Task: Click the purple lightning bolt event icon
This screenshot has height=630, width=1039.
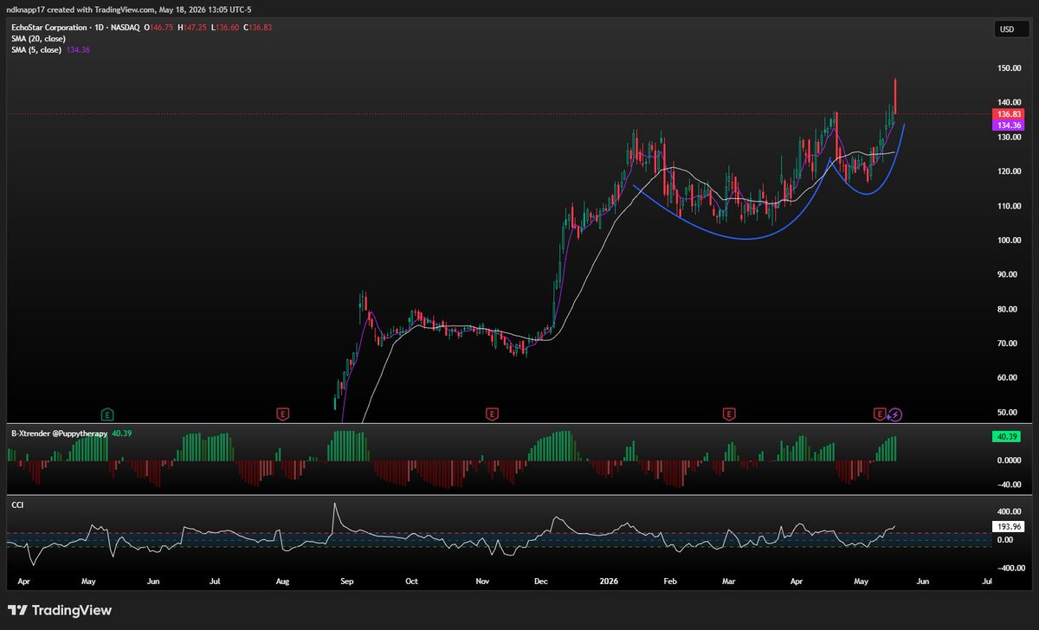Action: (x=895, y=414)
